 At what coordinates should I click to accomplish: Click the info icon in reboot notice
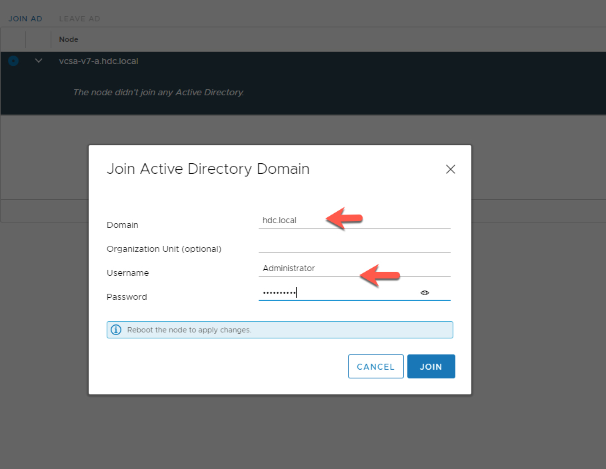[x=116, y=330]
